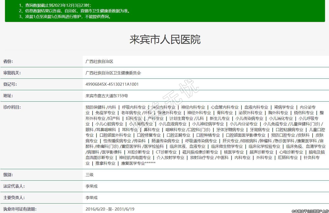Click 呼吸内科专业 in the department list
This screenshot has height=213, width=329.
(134, 107)
